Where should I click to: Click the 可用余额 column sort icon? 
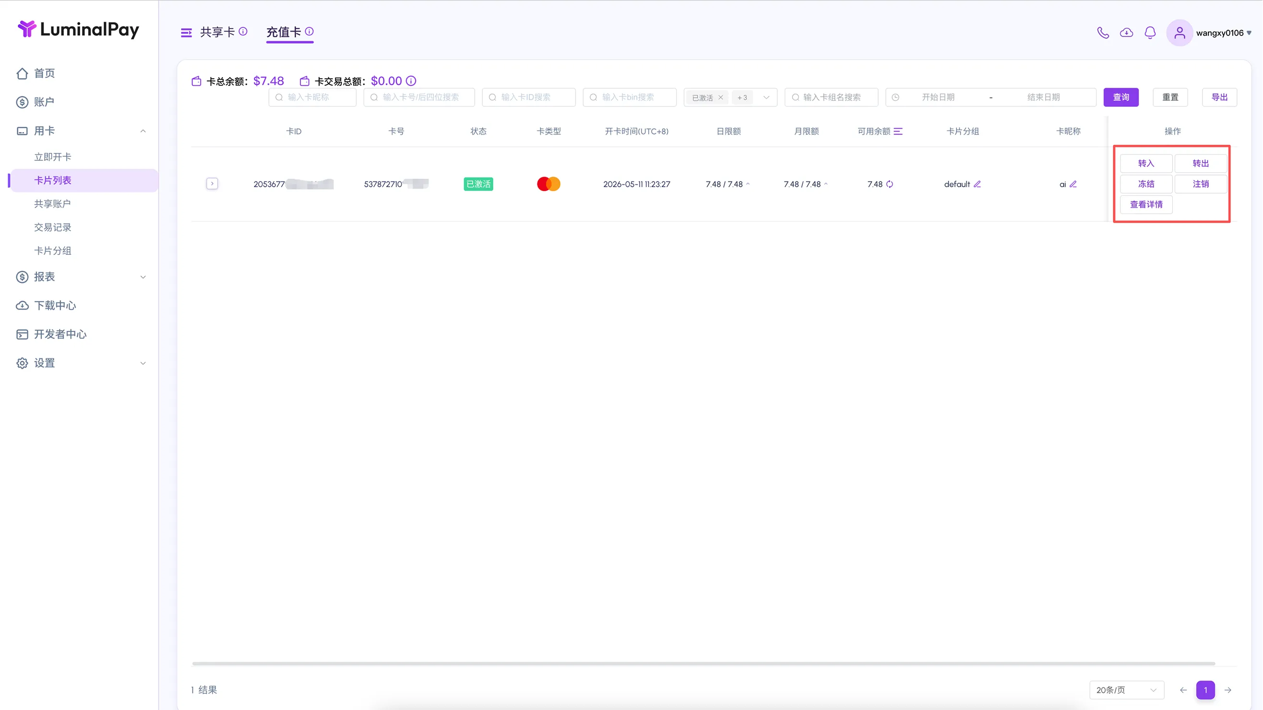[898, 131]
